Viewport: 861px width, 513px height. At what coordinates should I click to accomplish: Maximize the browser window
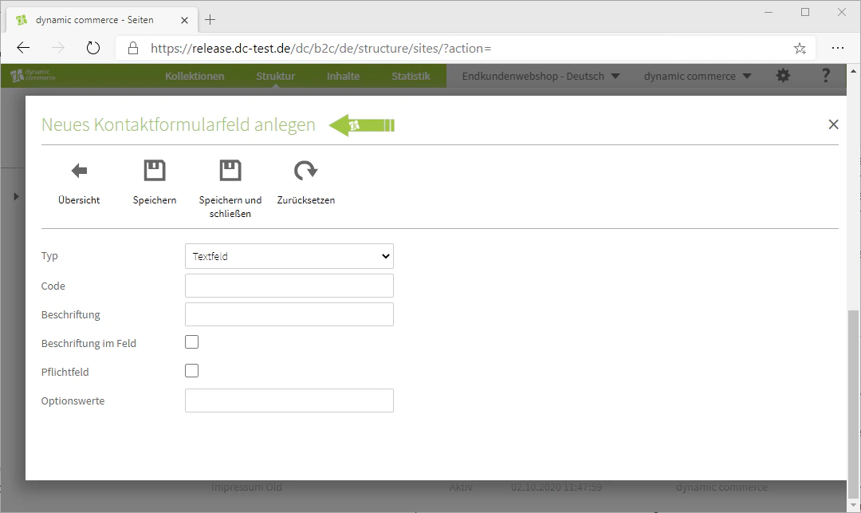(x=805, y=12)
